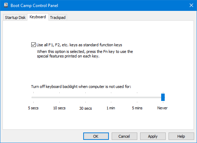Screen dimensions: 197x143
Task: Confirm settings with the OK button
Action: tap(96, 136)
